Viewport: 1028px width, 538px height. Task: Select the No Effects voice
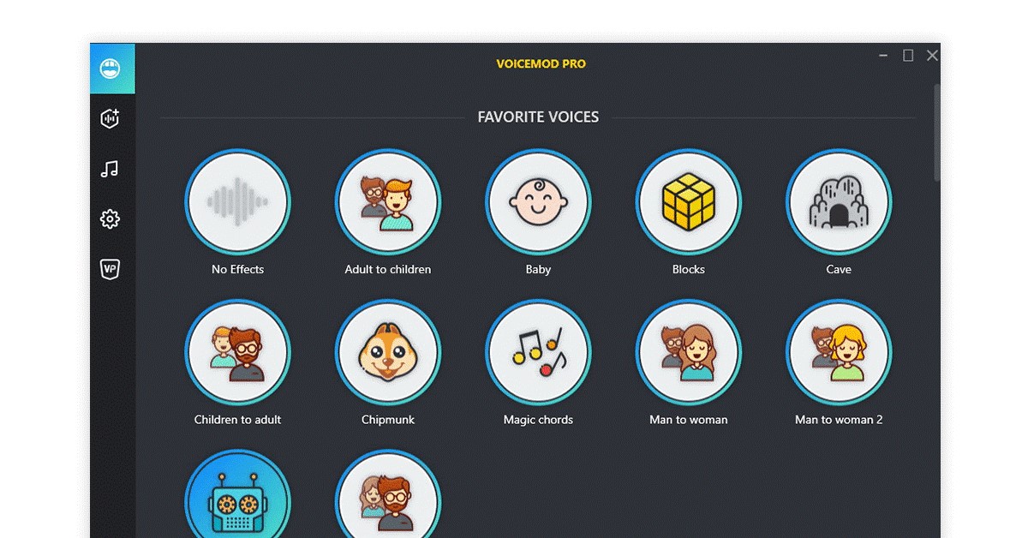[x=237, y=202]
